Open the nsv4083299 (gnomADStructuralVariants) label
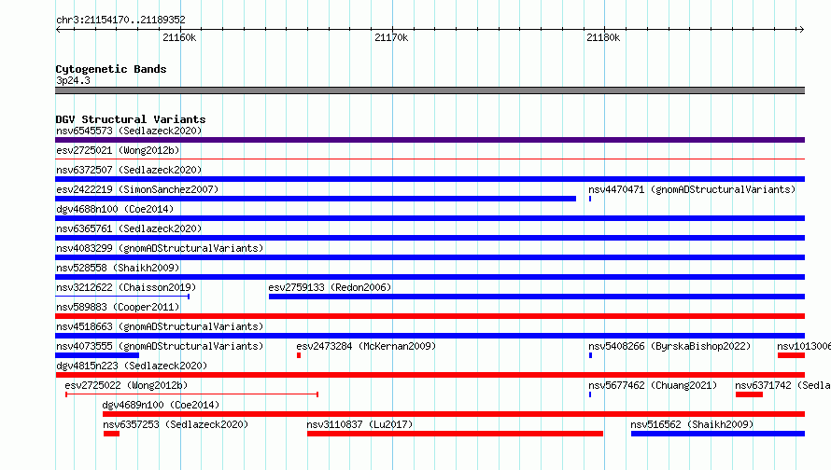Image resolution: width=831 pixels, height=470 pixels. point(160,248)
